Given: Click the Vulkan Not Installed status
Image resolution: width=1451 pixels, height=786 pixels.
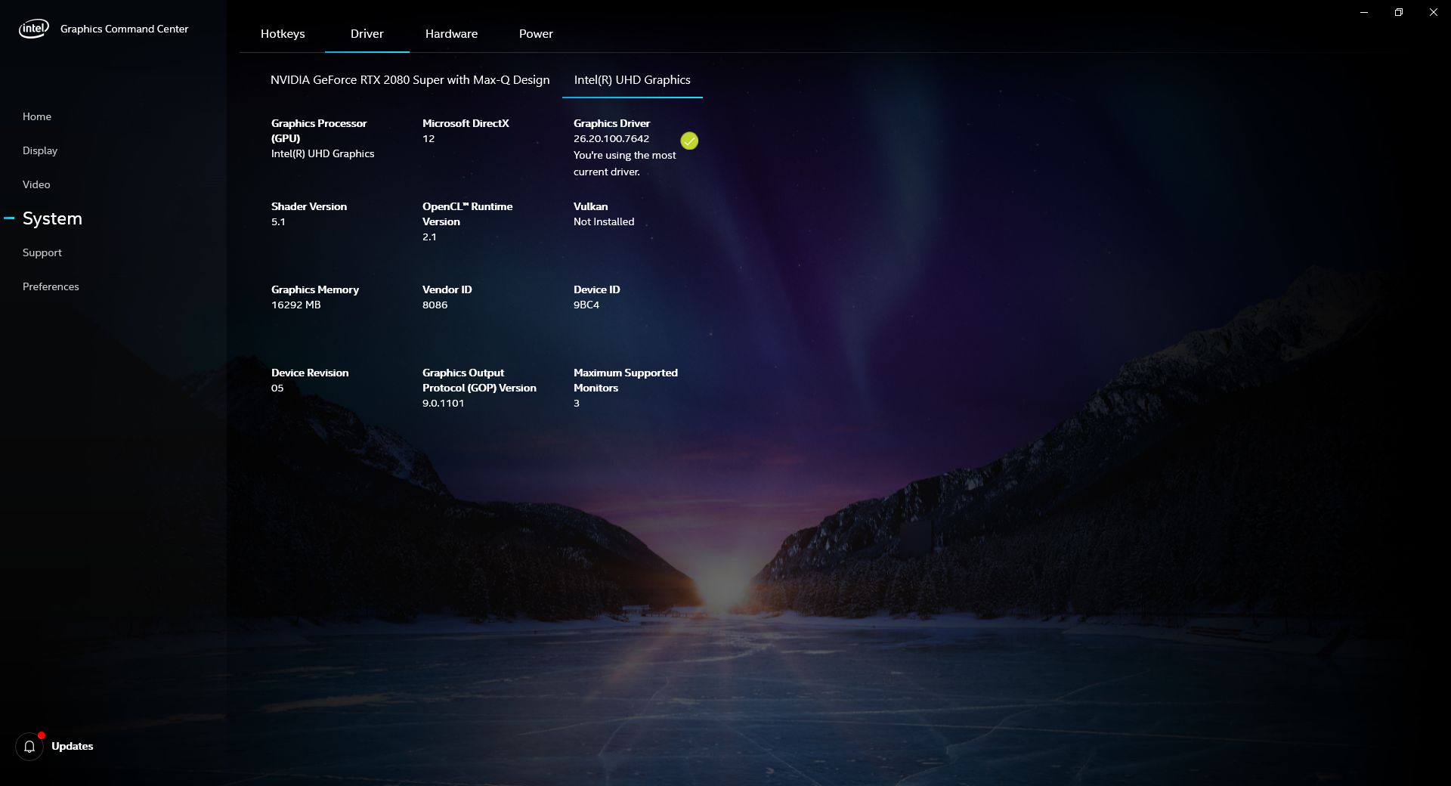Looking at the screenshot, I should tap(604, 222).
